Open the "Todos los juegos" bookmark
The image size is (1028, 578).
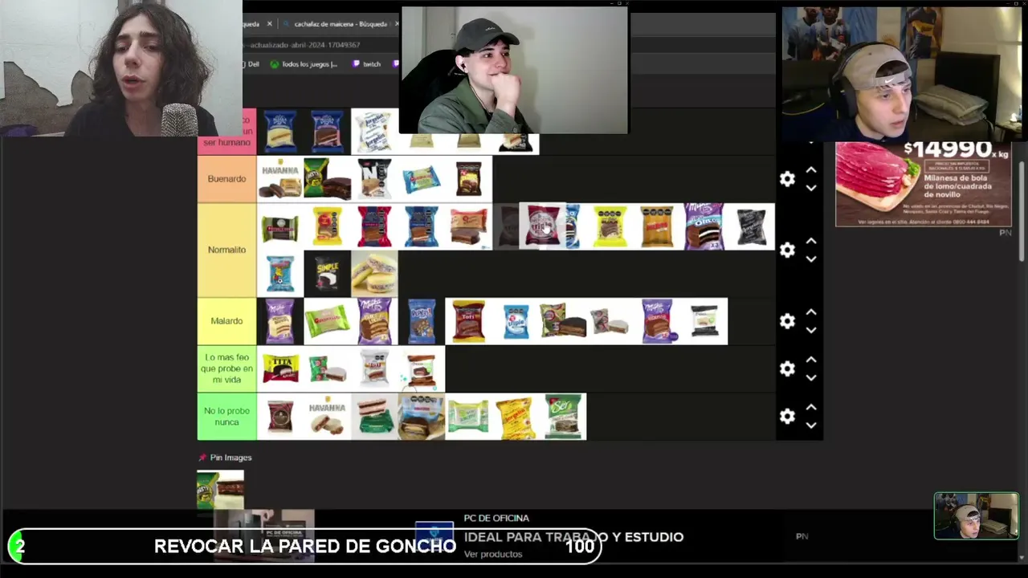point(304,64)
